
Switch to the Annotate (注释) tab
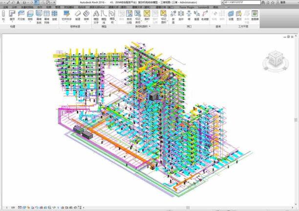pyautogui.click(x=5, y=7)
